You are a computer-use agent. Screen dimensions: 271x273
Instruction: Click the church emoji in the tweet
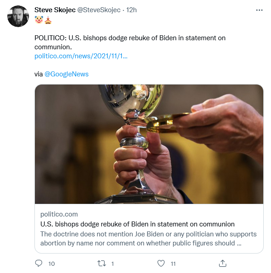pos(48,20)
